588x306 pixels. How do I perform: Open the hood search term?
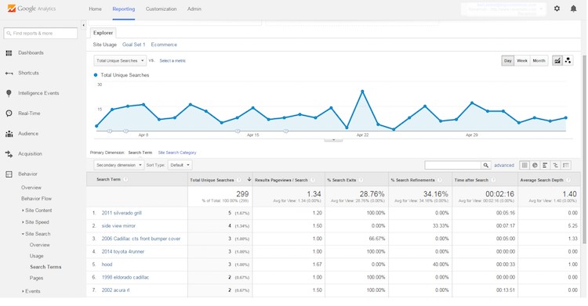point(107,265)
